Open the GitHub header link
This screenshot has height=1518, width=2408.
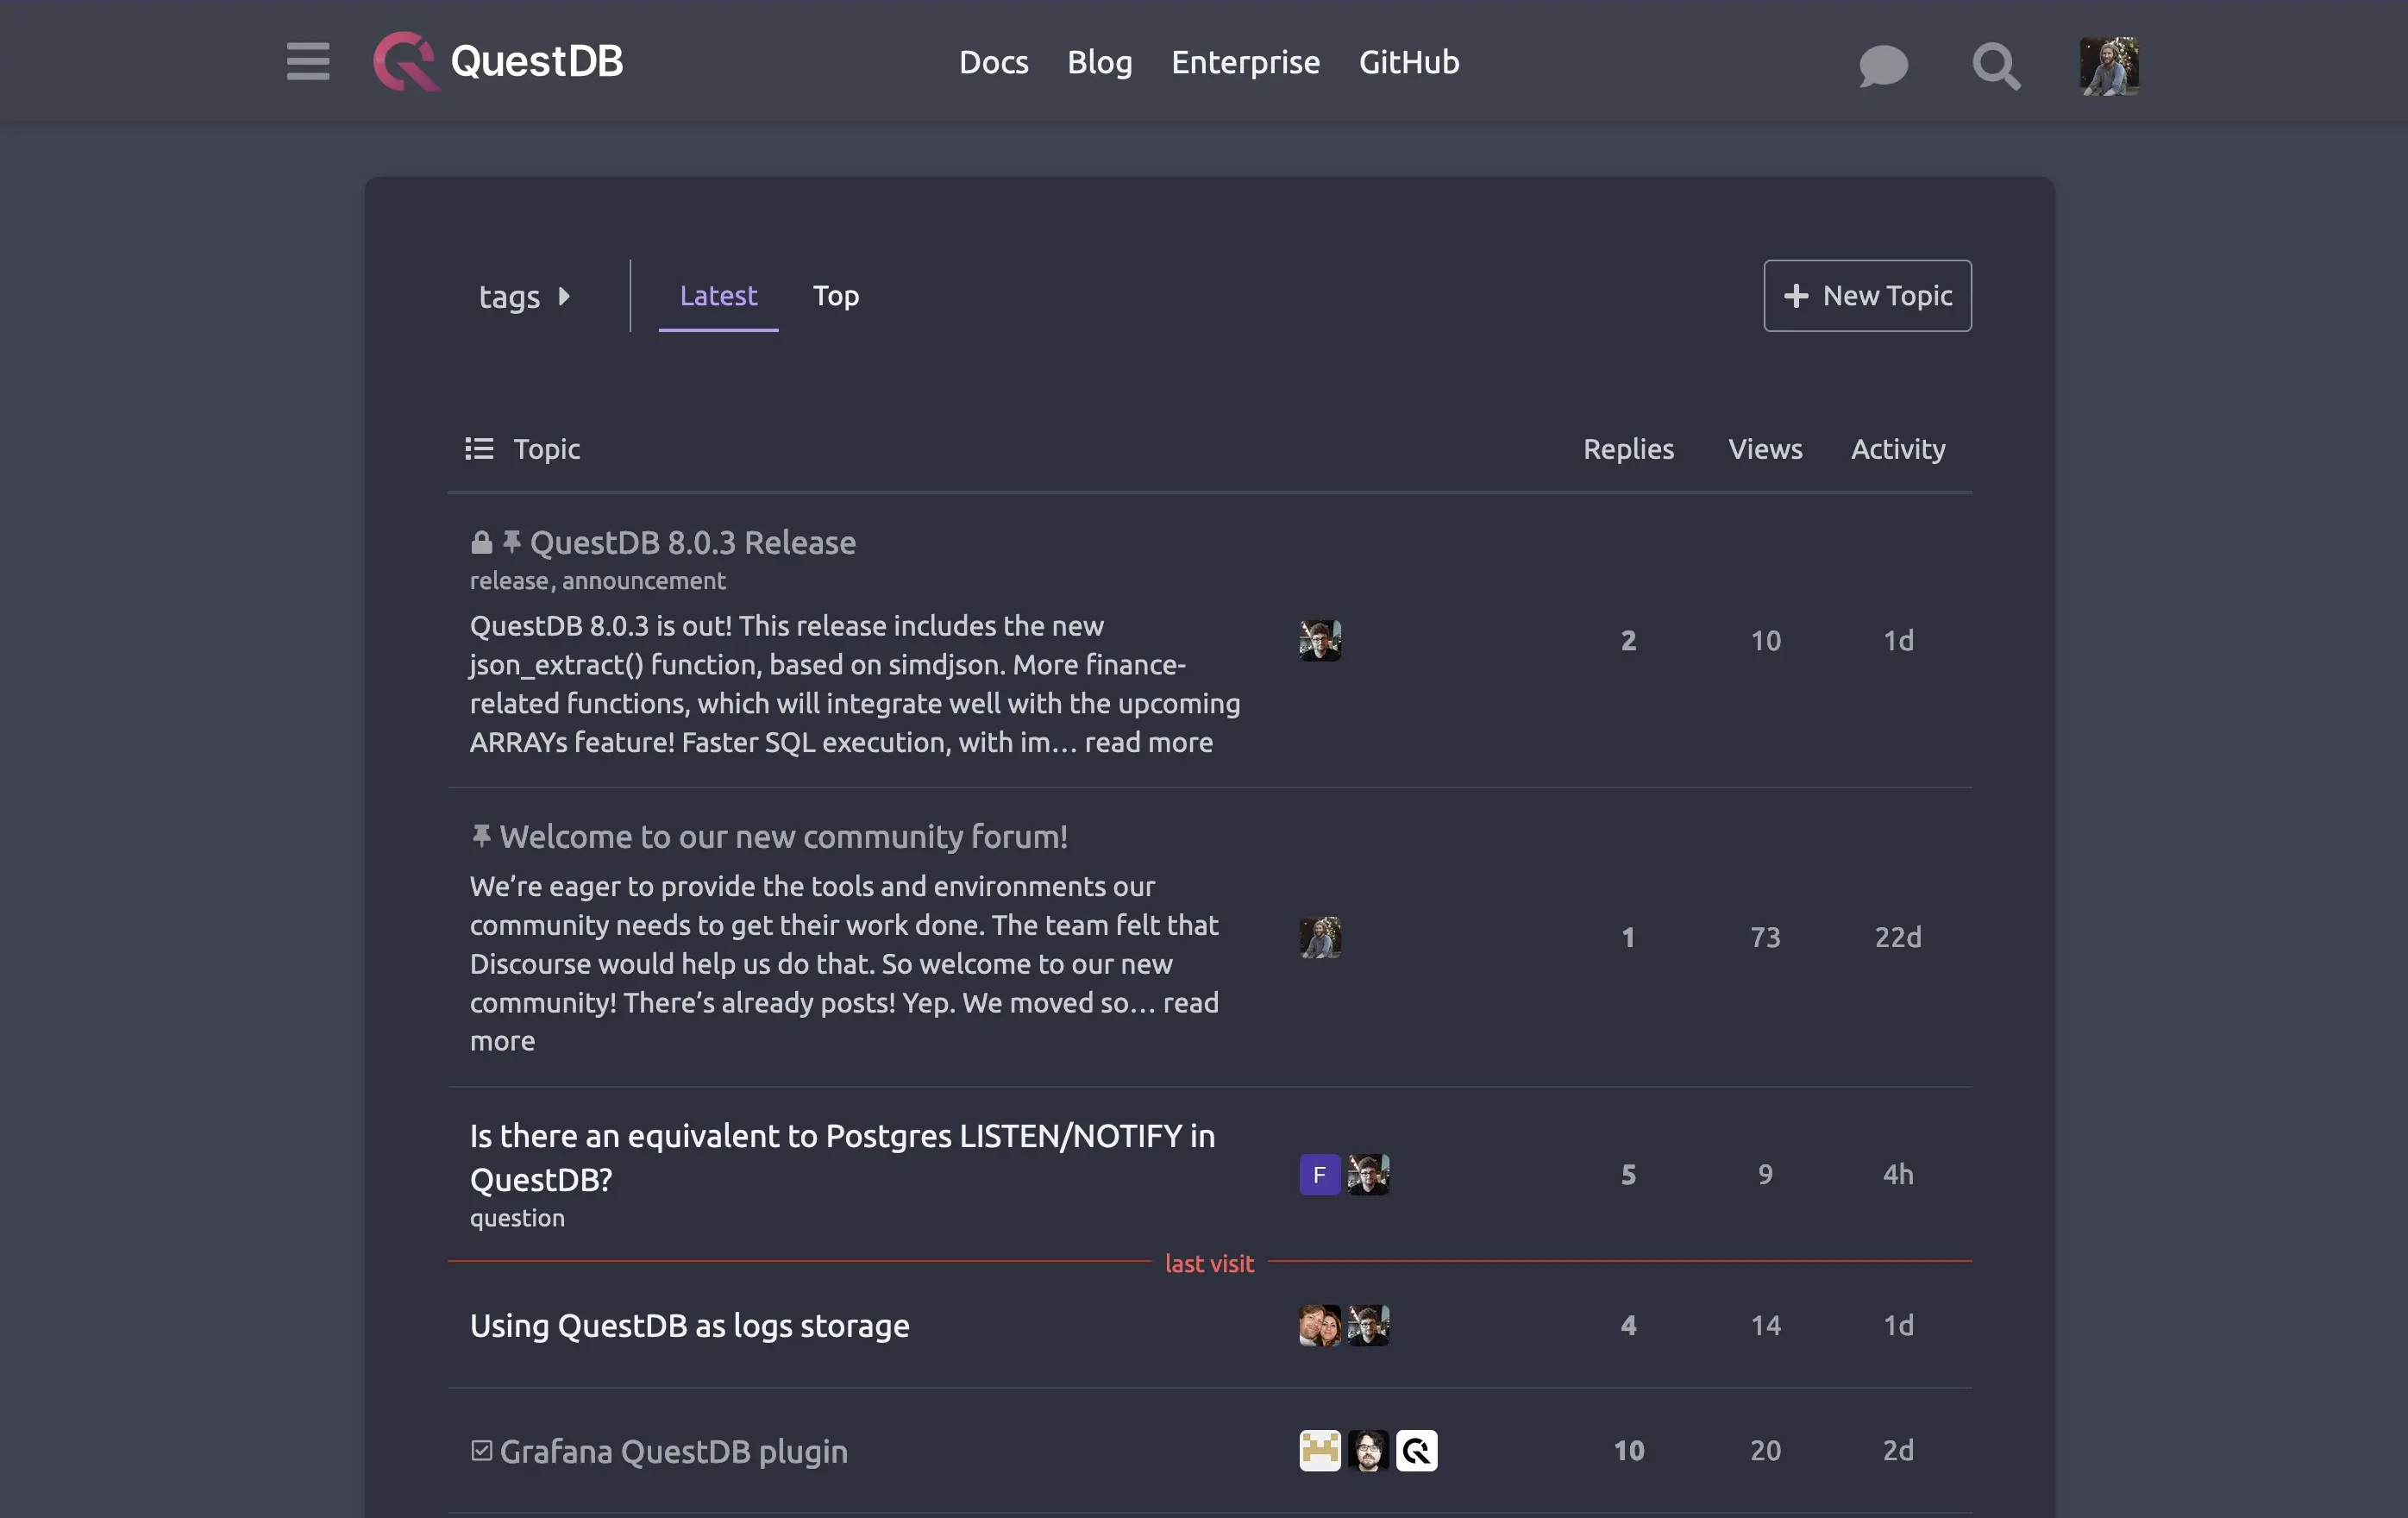[x=1408, y=62]
